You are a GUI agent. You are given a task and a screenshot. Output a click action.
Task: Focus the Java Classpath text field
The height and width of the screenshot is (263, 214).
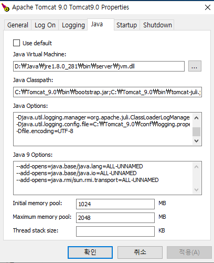[x=108, y=92]
